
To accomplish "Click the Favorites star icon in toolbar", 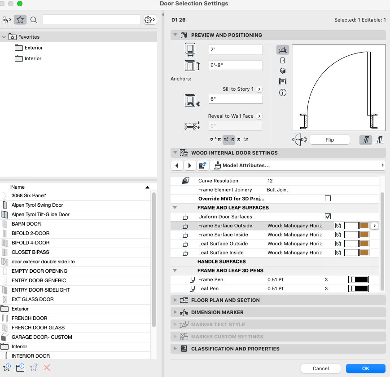I will pos(20,20).
